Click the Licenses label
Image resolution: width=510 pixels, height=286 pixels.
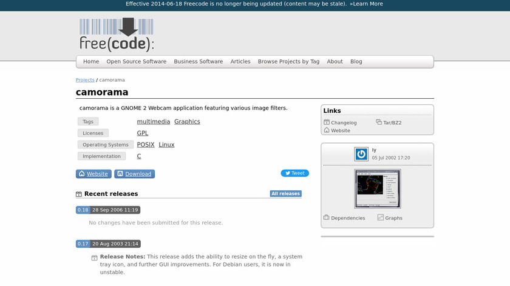point(93,133)
